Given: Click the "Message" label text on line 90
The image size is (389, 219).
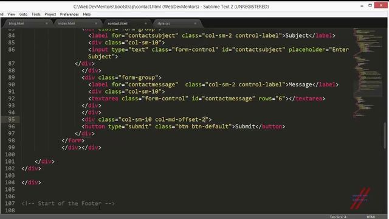Looking at the screenshot, I should (300, 85).
